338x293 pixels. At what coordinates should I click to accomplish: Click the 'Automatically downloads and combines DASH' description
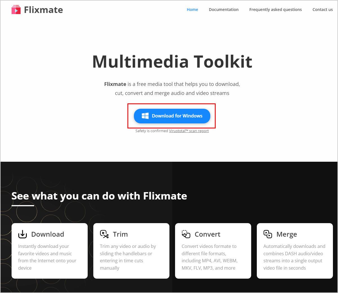point(294,257)
